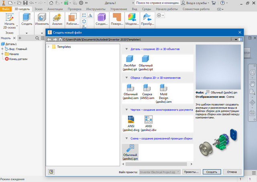Open the Файл menu
The width and height of the screenshot is (257, 182).
pyautogui.click(x=6, y=8)
